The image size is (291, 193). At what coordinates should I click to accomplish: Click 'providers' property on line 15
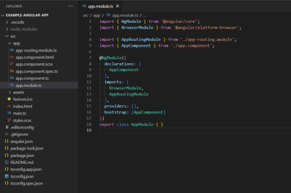[x=115, y=106]
